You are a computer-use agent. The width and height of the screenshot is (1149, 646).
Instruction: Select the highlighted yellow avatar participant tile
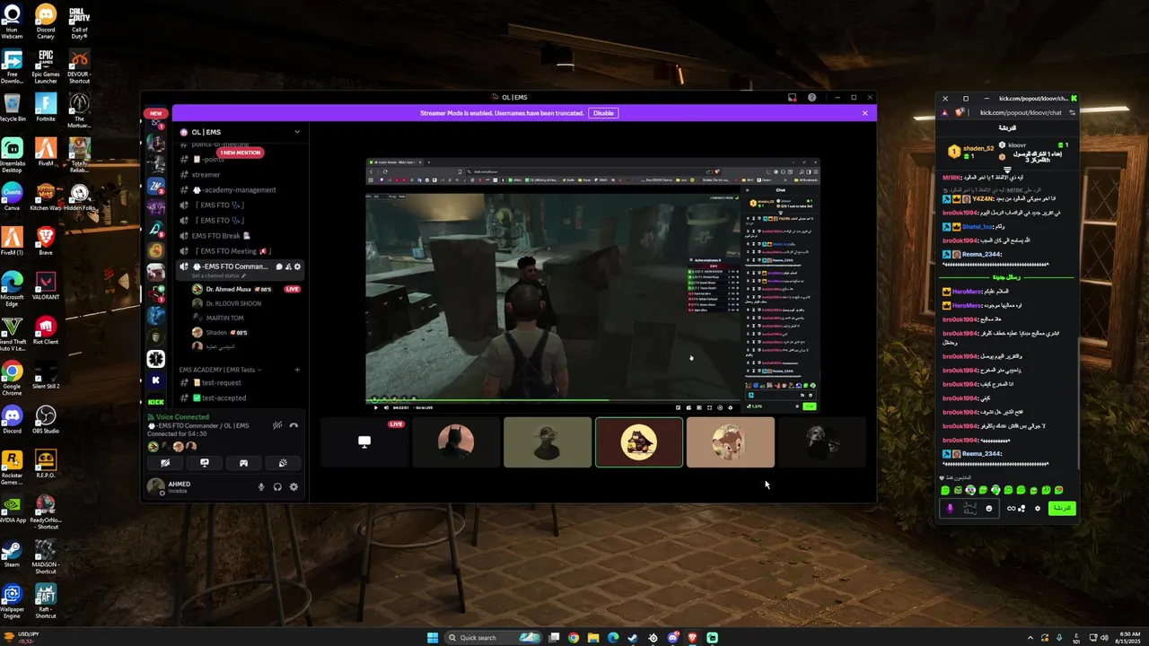click(x=639, y=442)
